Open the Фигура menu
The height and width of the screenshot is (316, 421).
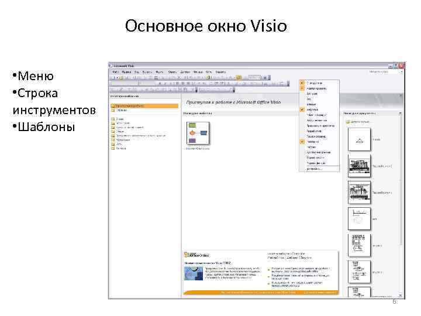click(198, 72)
